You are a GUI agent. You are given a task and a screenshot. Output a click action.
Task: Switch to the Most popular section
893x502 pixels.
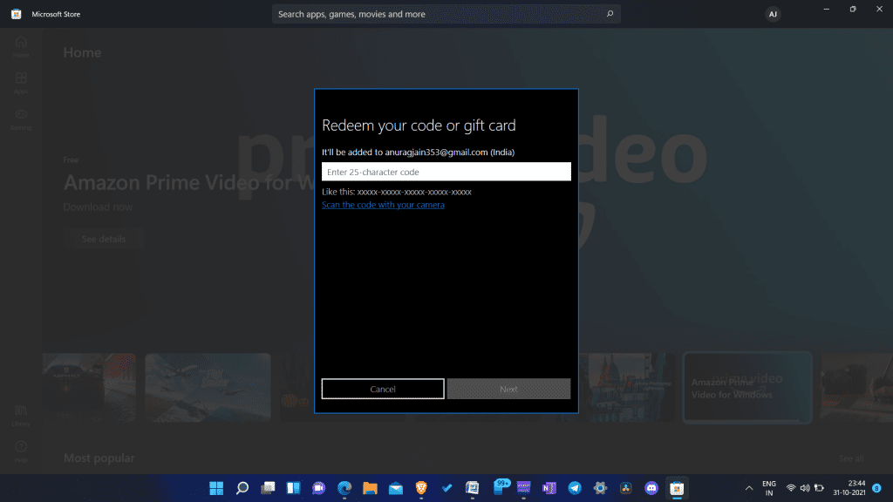point(99,457)
